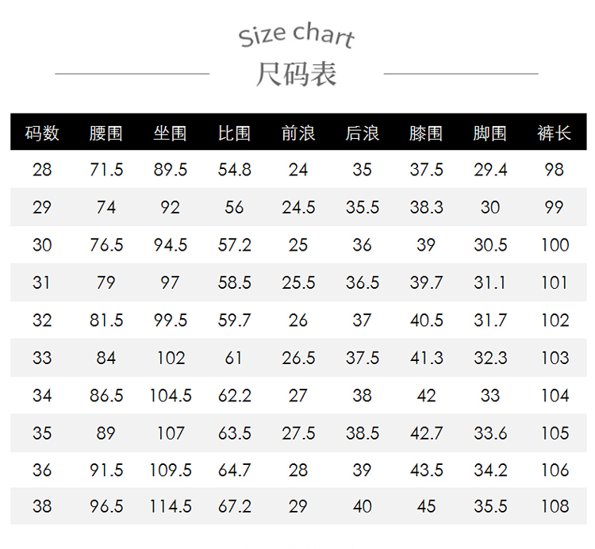This screenshot has height=549, width=595.
Task: Click the 32.3 cell in size 33 row
Action: pyautogui.click(x=490, y=358)
